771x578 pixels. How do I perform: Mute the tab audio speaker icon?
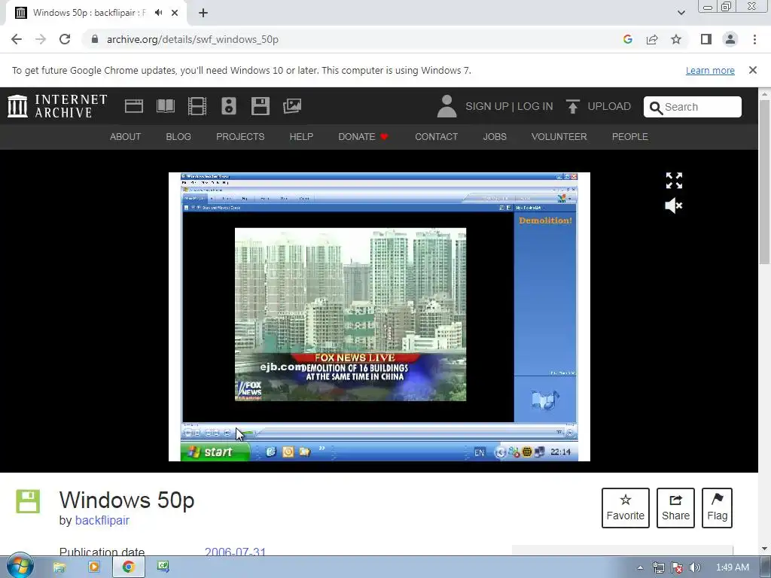[x=158, y=13]
